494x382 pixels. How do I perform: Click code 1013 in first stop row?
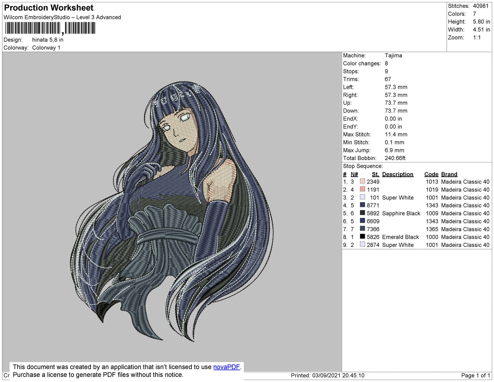[432, 182]
